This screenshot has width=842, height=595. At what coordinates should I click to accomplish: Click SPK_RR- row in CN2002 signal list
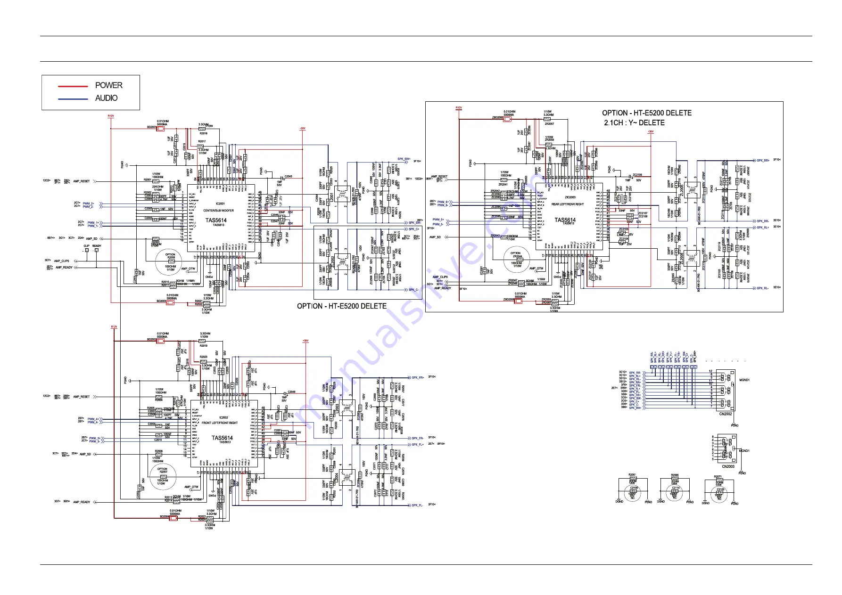(635, 373)
